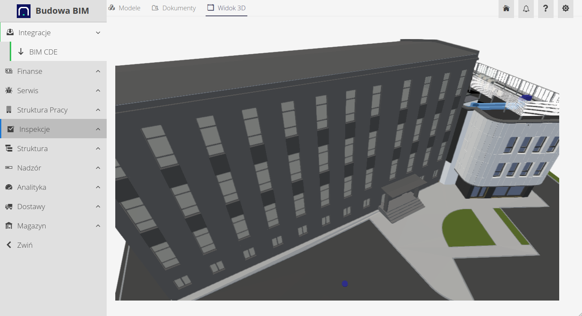Image resolution: width=582 pixels, height=316 pixels.
Task: Open the Finanse sidebar icon
Action: [x=9, y=71]
